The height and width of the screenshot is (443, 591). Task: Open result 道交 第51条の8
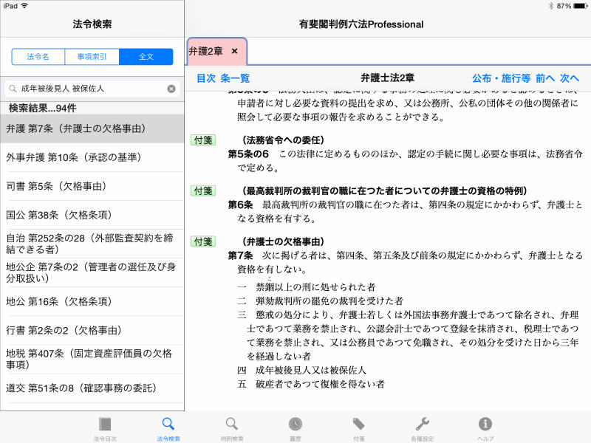(92, 388)
